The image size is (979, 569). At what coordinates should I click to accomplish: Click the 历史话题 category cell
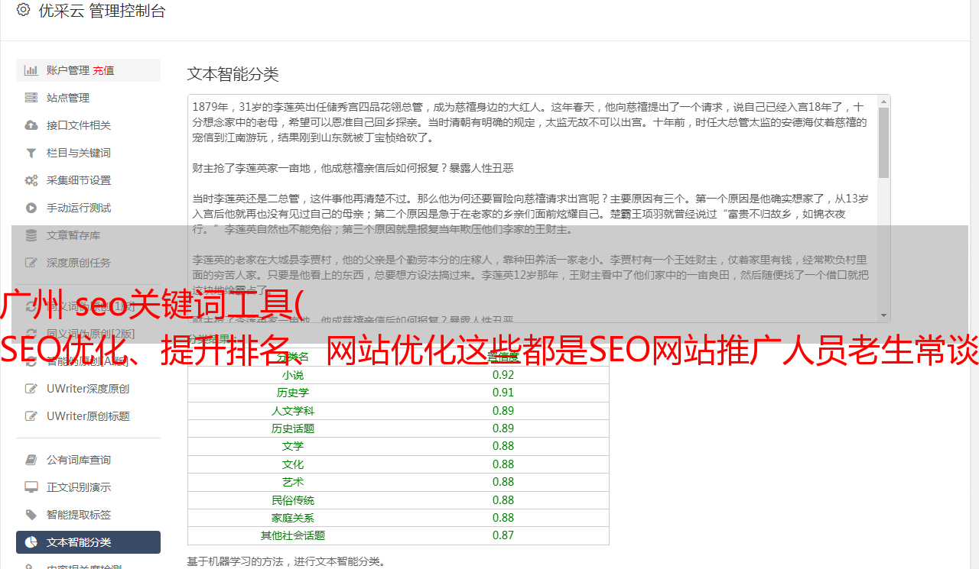pyautogui.click(x=293, y=428)
